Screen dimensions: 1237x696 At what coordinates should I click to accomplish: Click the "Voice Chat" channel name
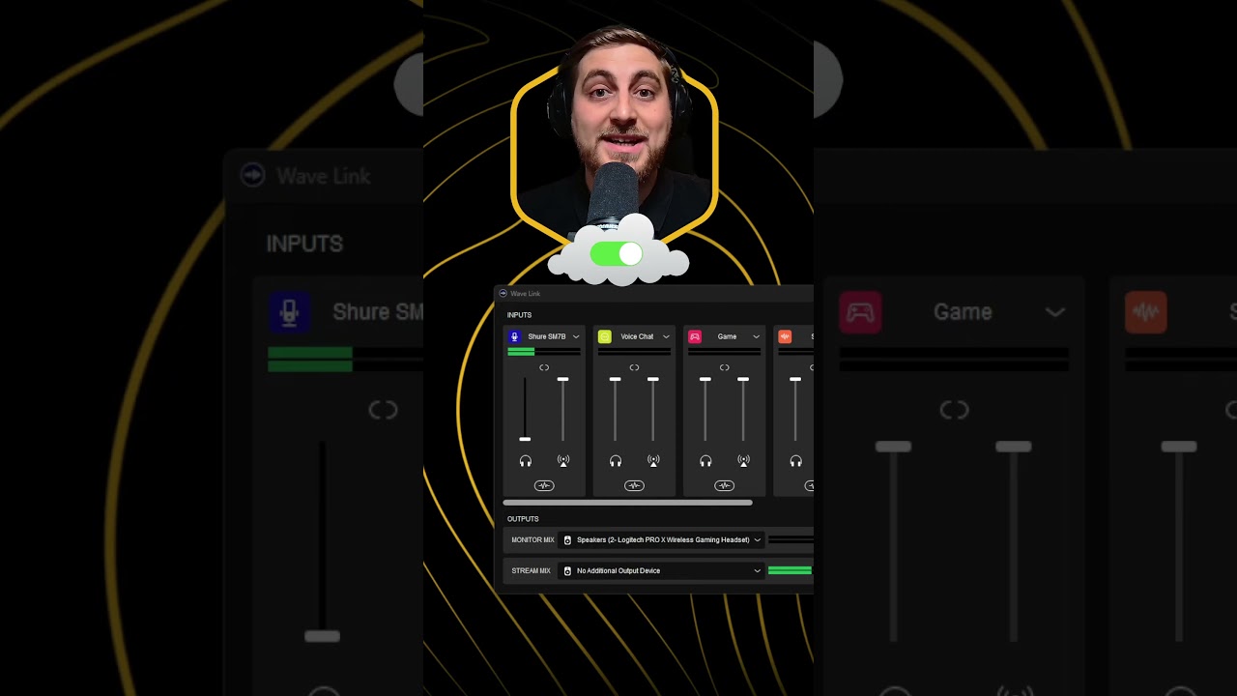pyautogui.click(x=637, y=336)
